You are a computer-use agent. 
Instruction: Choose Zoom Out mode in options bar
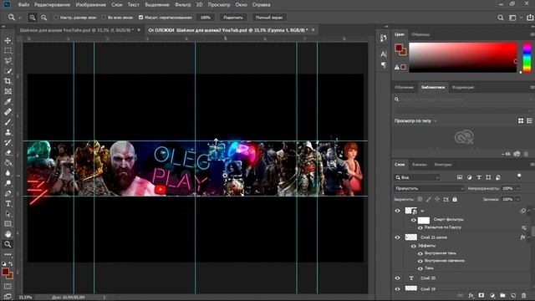(x=44, y=18)
